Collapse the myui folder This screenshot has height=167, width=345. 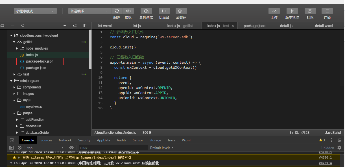pos(14,100)
